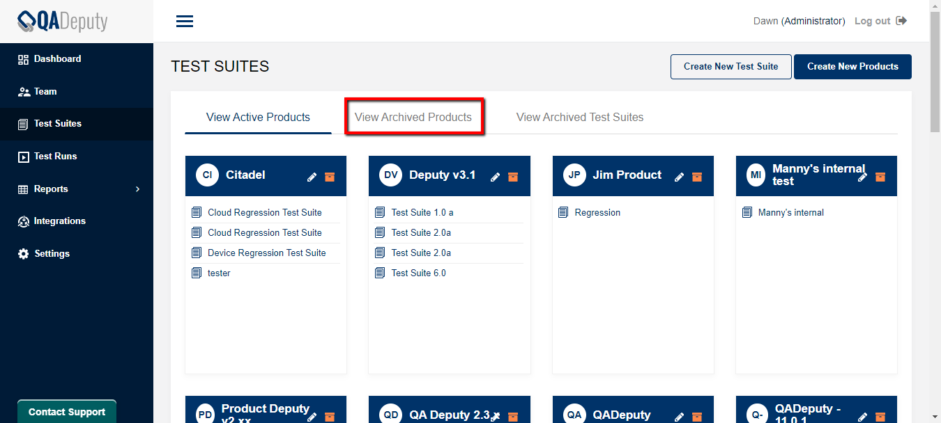Click the DV avatar on Deputy v3.1
Image resolution: width=941 pixels, height=423 pixels.
(x=391, y=175)
